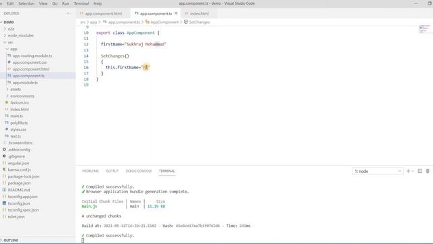
Task: Open app.component.css file
Action: point(30,62)
